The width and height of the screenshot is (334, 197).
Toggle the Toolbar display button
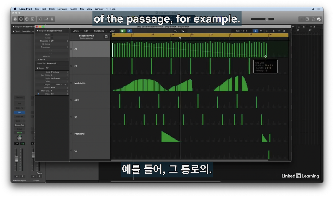pyautogui.click(x=33, y=19)
